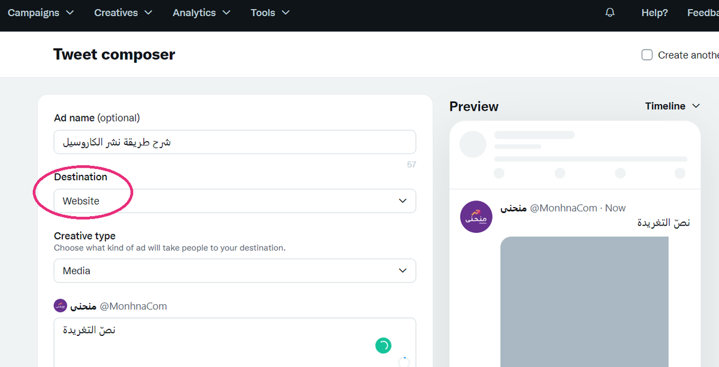Viewport: 719px width, 367px height.
Task: Open the Campaigns menu
Action: [41, 13]
